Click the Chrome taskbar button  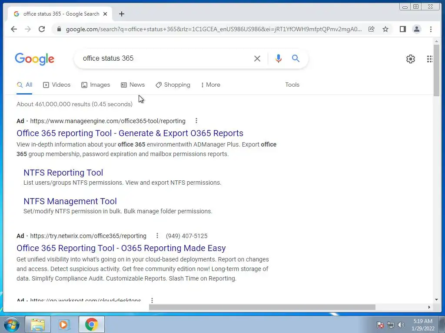pyautogui.click(x=91, y=324)
